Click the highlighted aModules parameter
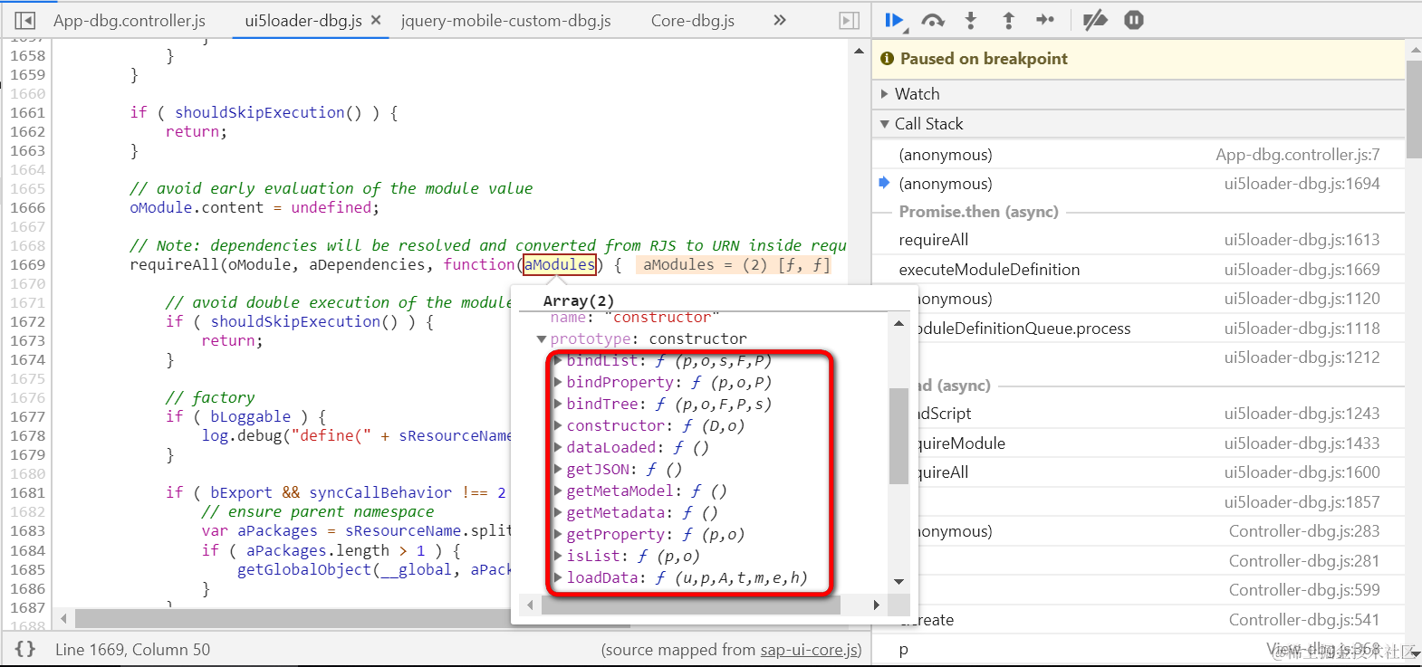 [x=560, y=264]
